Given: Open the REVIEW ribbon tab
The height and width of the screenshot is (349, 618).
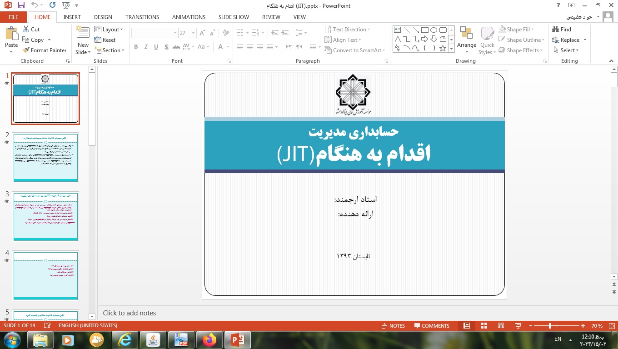Looking at the screenshot, I should [x=271, y=17].
